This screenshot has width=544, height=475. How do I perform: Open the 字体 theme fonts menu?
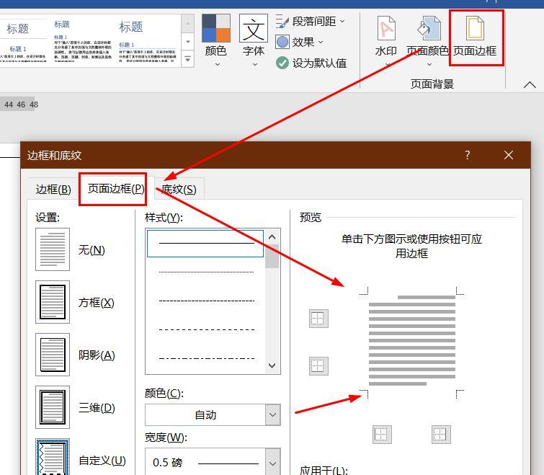pyautogui.click(x=253, y=40)
